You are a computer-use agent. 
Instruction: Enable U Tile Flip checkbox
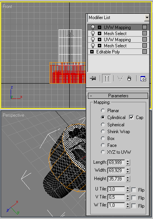click(134, 190)
